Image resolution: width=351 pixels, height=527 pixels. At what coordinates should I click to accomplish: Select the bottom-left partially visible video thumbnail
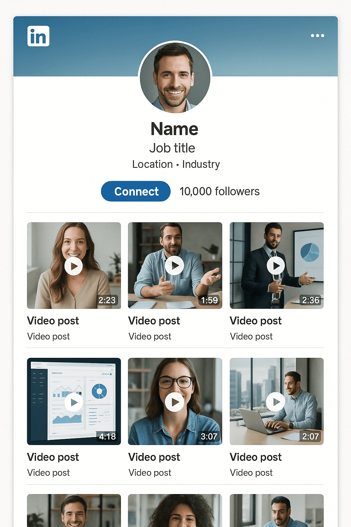coord(74,511)
